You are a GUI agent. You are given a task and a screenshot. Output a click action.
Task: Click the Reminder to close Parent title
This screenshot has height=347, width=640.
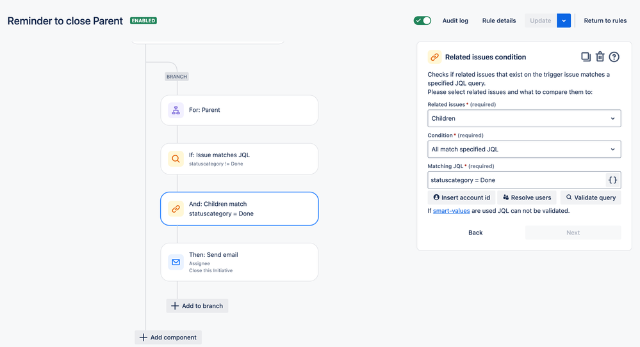coord(65,21)
